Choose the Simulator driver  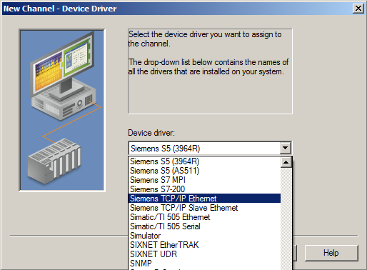tap(205, 236)
